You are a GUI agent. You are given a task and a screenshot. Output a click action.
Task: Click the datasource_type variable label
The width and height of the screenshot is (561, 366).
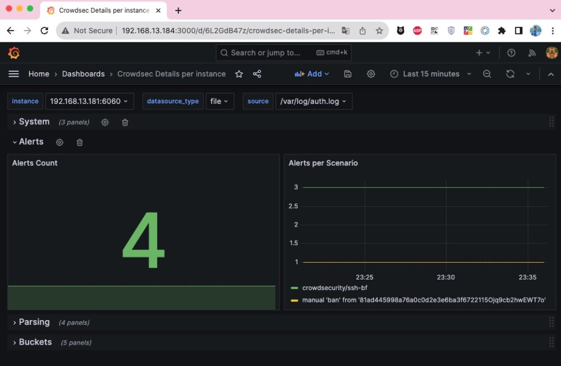pos(173,101)
